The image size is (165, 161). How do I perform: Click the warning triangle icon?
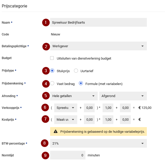click(x=56, y=131)
